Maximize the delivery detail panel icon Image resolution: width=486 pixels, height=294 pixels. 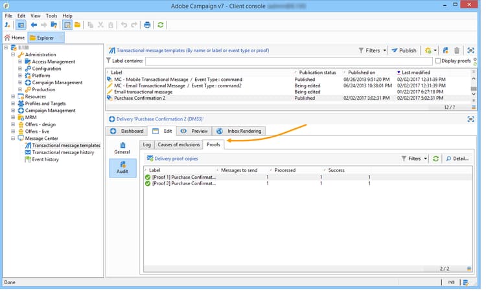[x=470, y=119]
